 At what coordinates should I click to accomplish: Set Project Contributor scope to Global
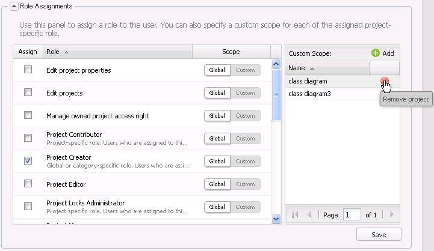click(217, 139)
